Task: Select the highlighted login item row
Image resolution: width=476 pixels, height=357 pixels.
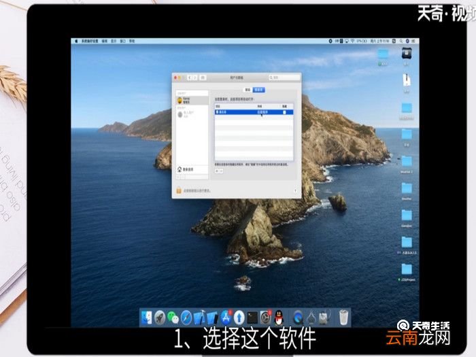Action: pos(254,112)
